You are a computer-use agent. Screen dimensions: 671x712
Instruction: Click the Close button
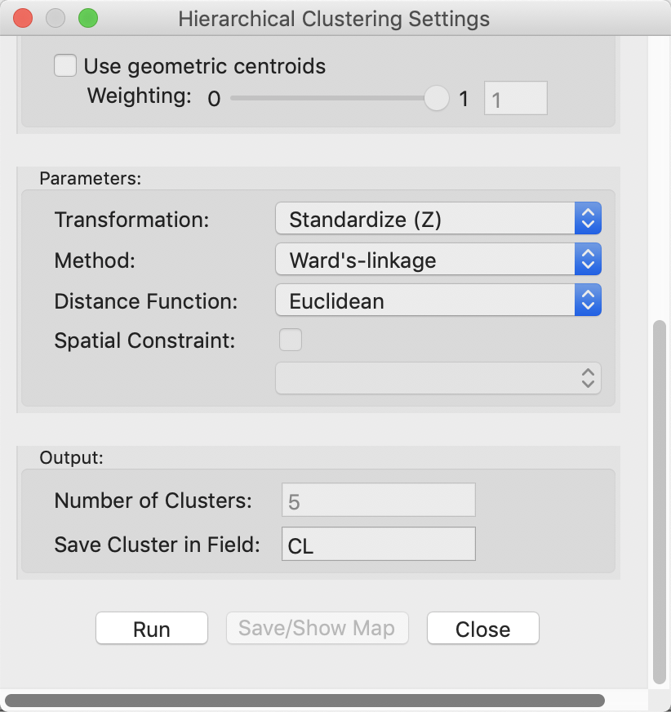pos(482,628)
